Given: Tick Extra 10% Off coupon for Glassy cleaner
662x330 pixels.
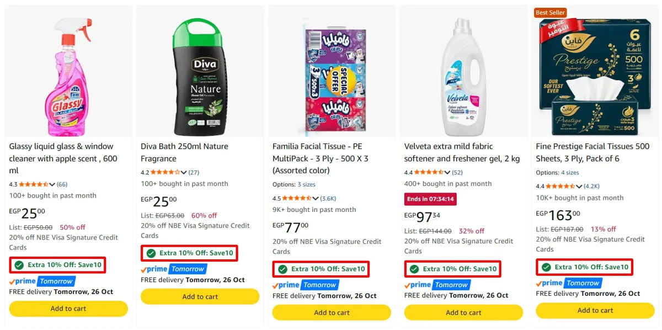Looking at the screenshot, I should (x=19, y=265).
